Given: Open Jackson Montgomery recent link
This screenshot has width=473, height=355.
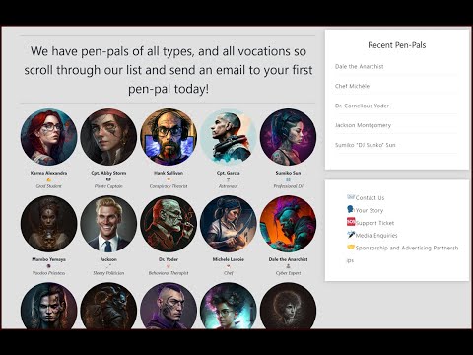Looking at the screenshot, I should 363,125.
